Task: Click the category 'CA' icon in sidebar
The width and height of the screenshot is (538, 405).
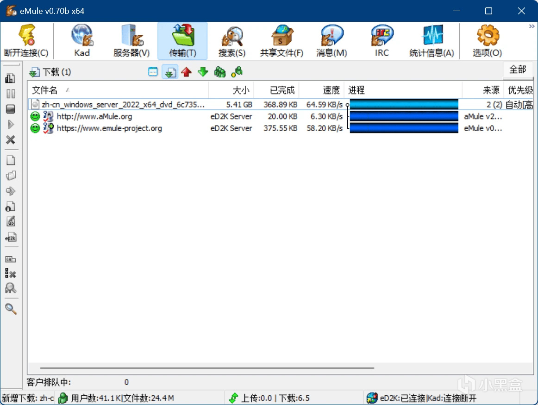Action: 11,259
